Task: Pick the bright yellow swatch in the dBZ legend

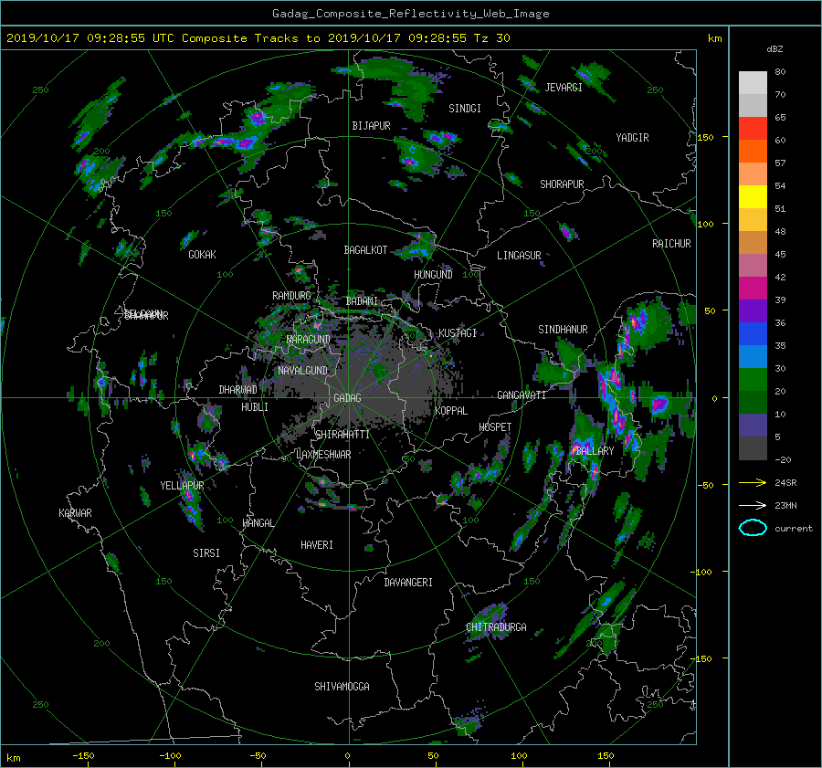Action: (753, 196)
